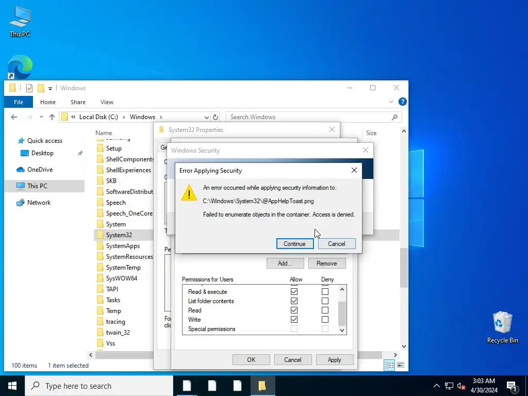Click Explorer Help question mark icon
The height and width of the screenshot is (396, 528).
[x=402, y=102]
